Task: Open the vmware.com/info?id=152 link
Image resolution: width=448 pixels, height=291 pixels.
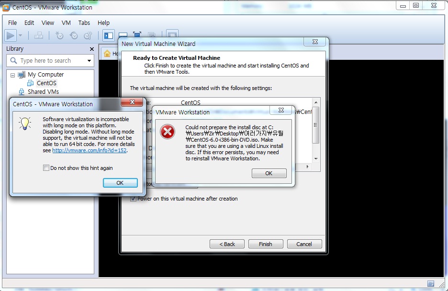Action: 90,150
